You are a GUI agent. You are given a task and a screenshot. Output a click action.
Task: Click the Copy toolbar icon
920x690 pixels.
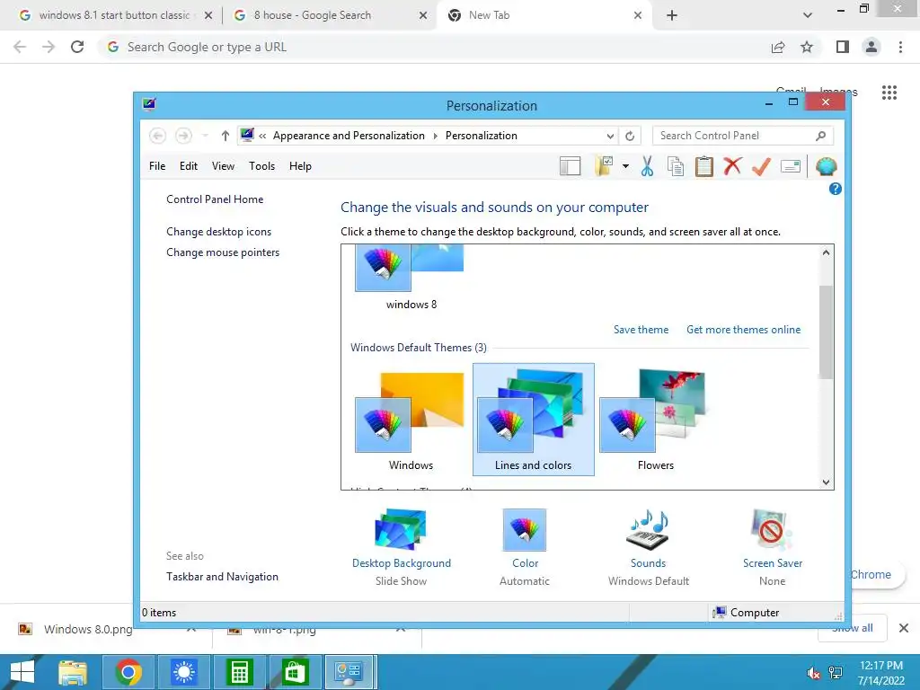(x=676, y=166)
